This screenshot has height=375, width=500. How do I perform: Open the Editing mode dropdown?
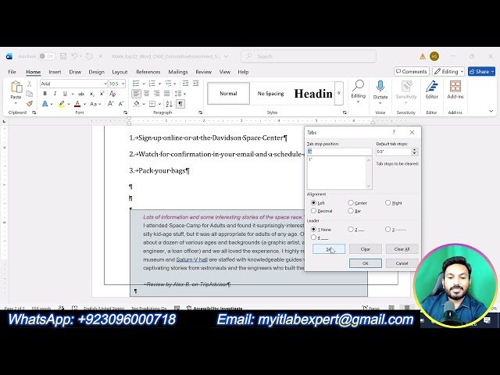448,71
